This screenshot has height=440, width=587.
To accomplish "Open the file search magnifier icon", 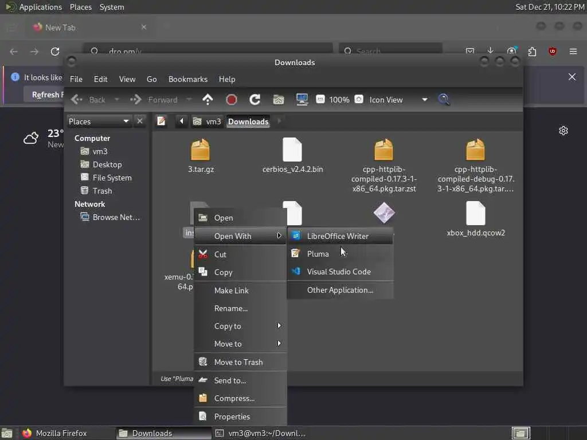I will click(x=444, y=100).
